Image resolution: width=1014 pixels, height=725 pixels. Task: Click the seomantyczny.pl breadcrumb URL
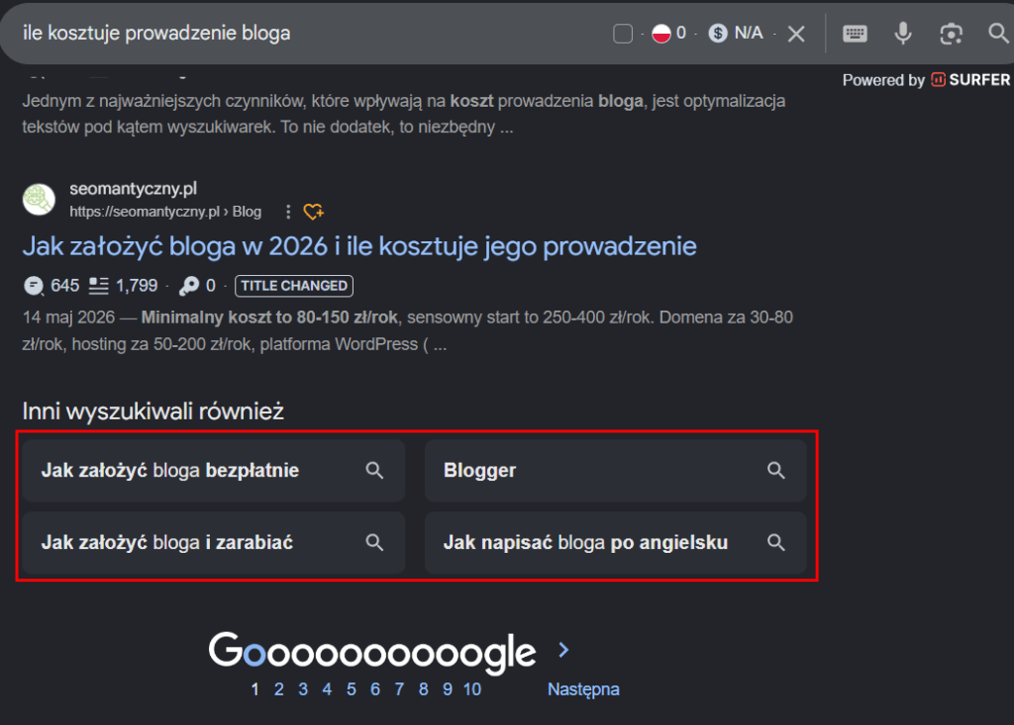coord(165,212)
